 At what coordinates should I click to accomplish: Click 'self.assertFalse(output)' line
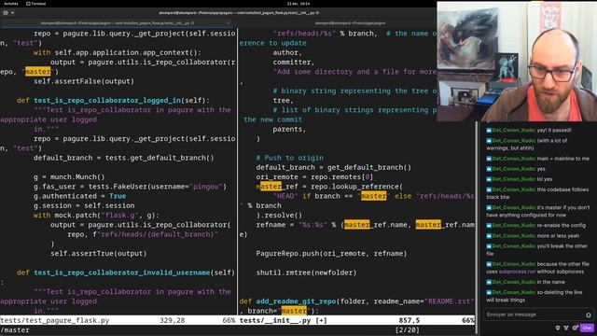coord(84,81)
